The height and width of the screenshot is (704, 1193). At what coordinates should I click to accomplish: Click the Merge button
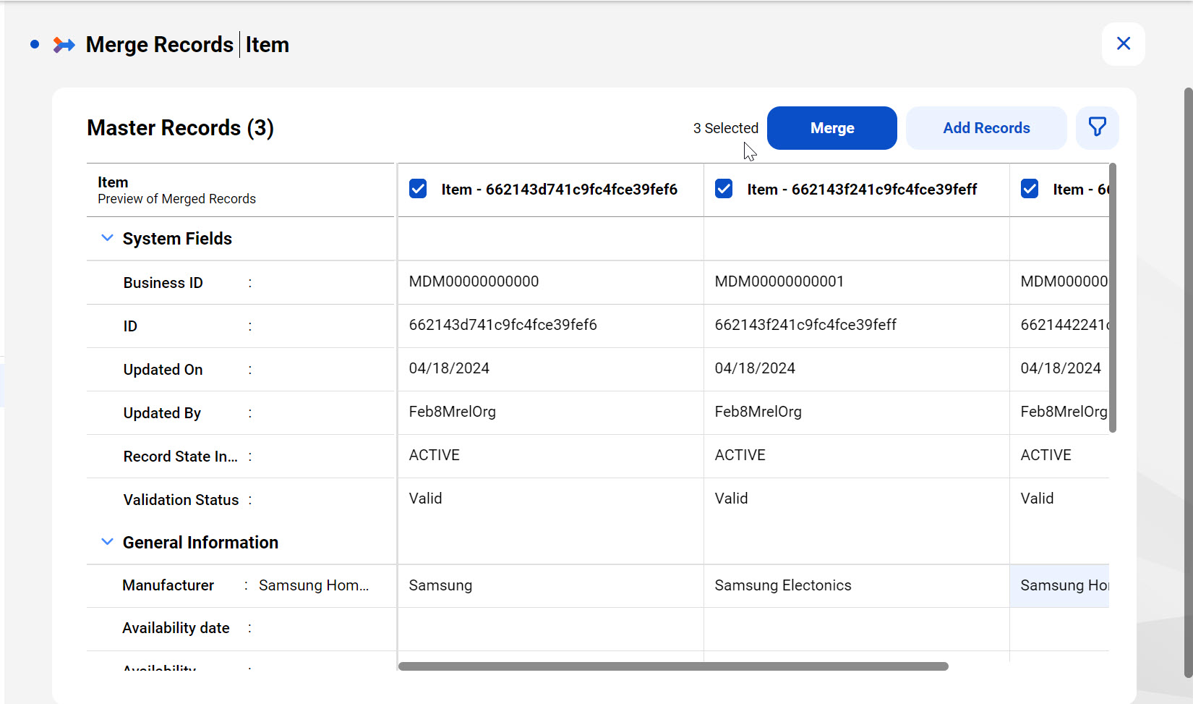(x=831, y=128)
